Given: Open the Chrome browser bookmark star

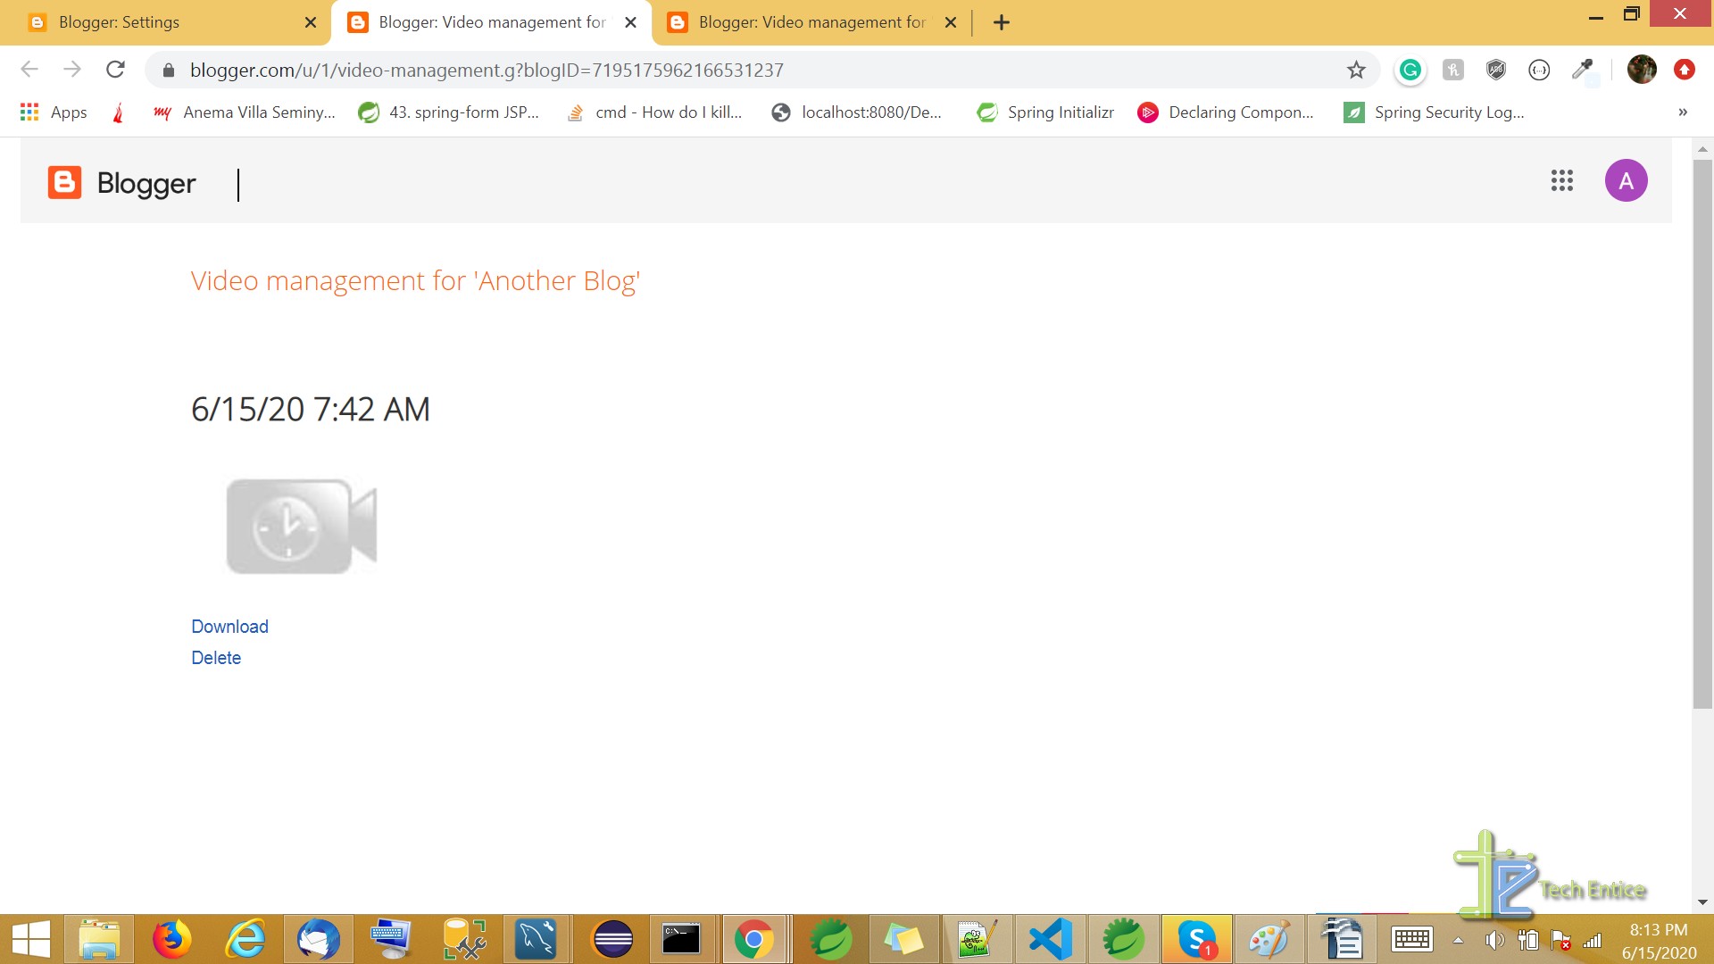Looking at the screenshot, I should pyautogui.click(x=1356, y=70).
